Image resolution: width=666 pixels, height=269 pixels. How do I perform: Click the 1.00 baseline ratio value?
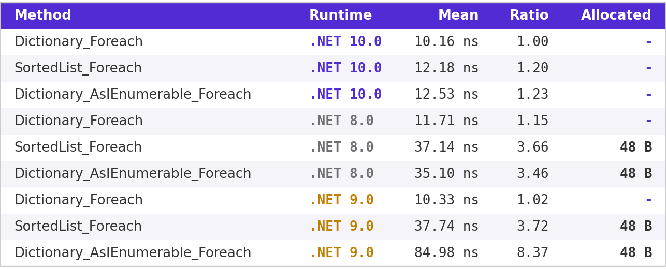click(532, 42)
